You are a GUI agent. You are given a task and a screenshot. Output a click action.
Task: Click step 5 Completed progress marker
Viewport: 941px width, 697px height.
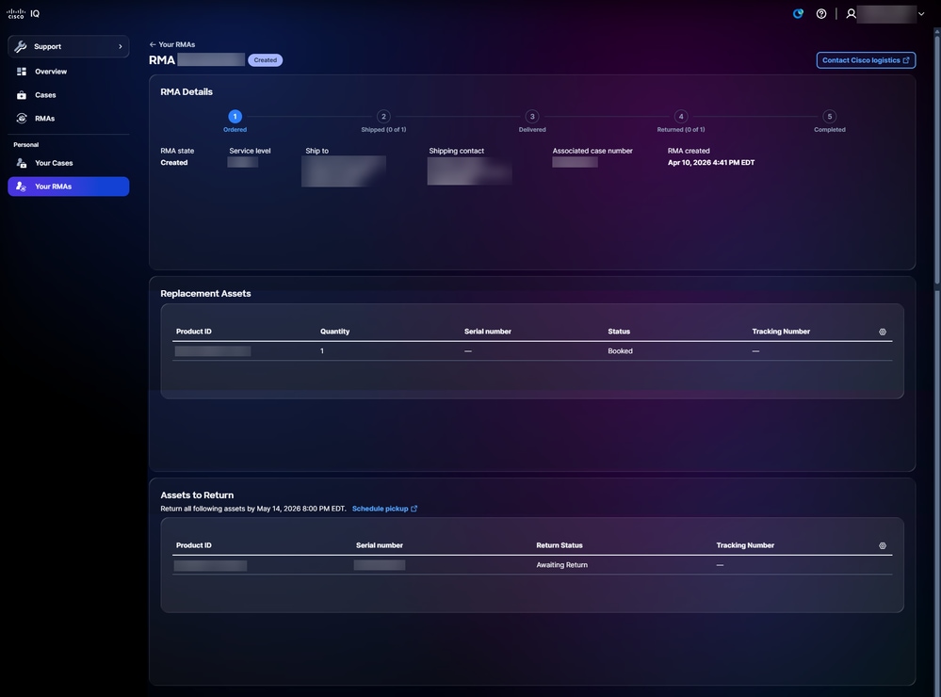click(x=829, y=117)
